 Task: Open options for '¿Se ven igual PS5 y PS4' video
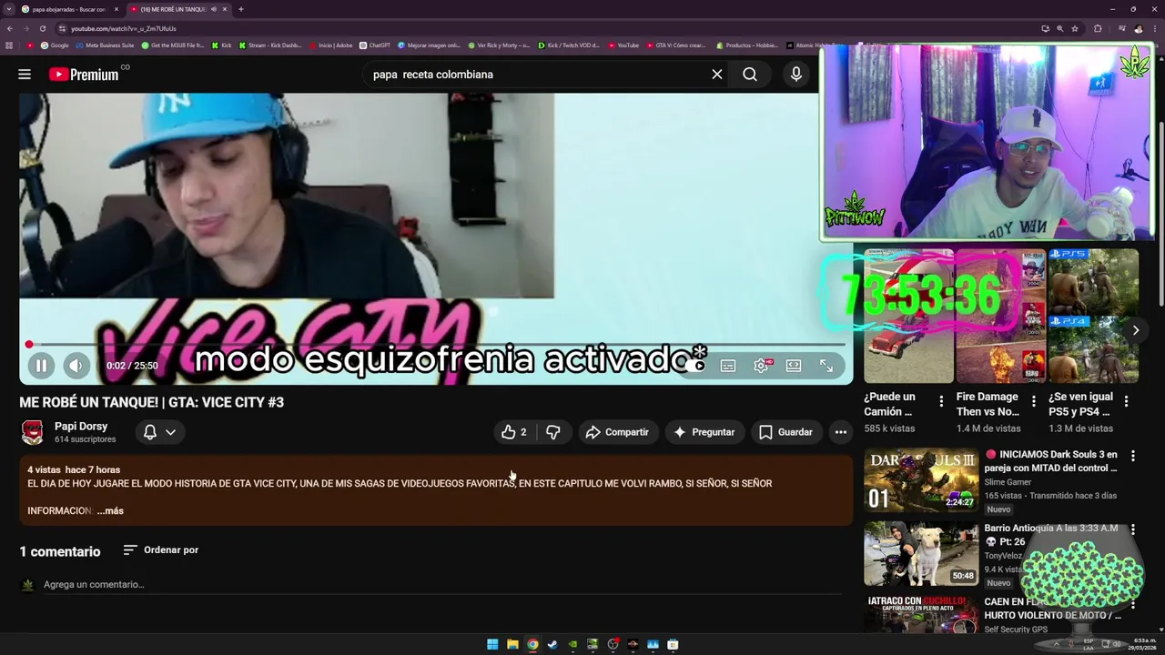coord(1126,400)
